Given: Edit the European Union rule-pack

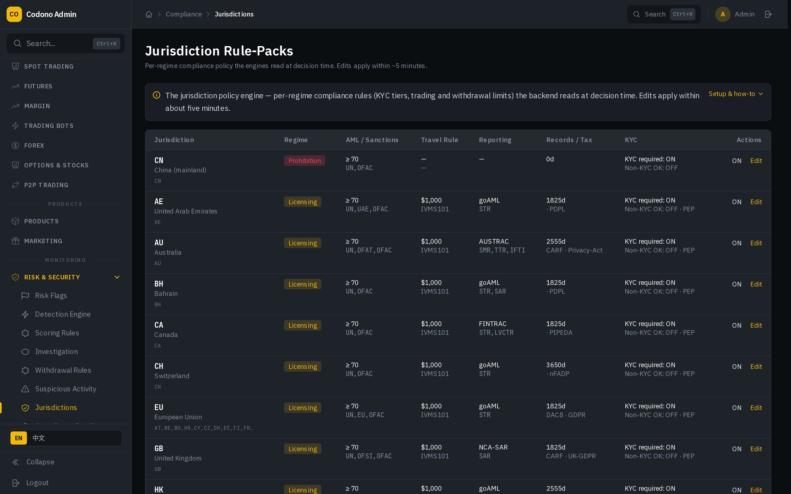Looking at the screenshot, I should 756,408.
